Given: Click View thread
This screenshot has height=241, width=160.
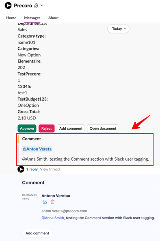Looking at the screenshot, I should click(x=50, y=169).
